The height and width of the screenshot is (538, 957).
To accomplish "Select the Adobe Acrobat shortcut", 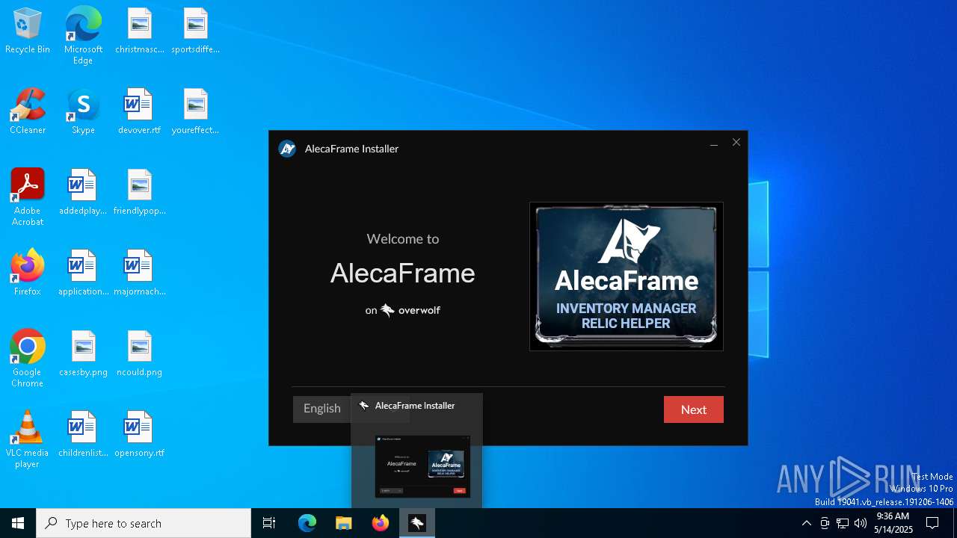I will coord(28,197).
